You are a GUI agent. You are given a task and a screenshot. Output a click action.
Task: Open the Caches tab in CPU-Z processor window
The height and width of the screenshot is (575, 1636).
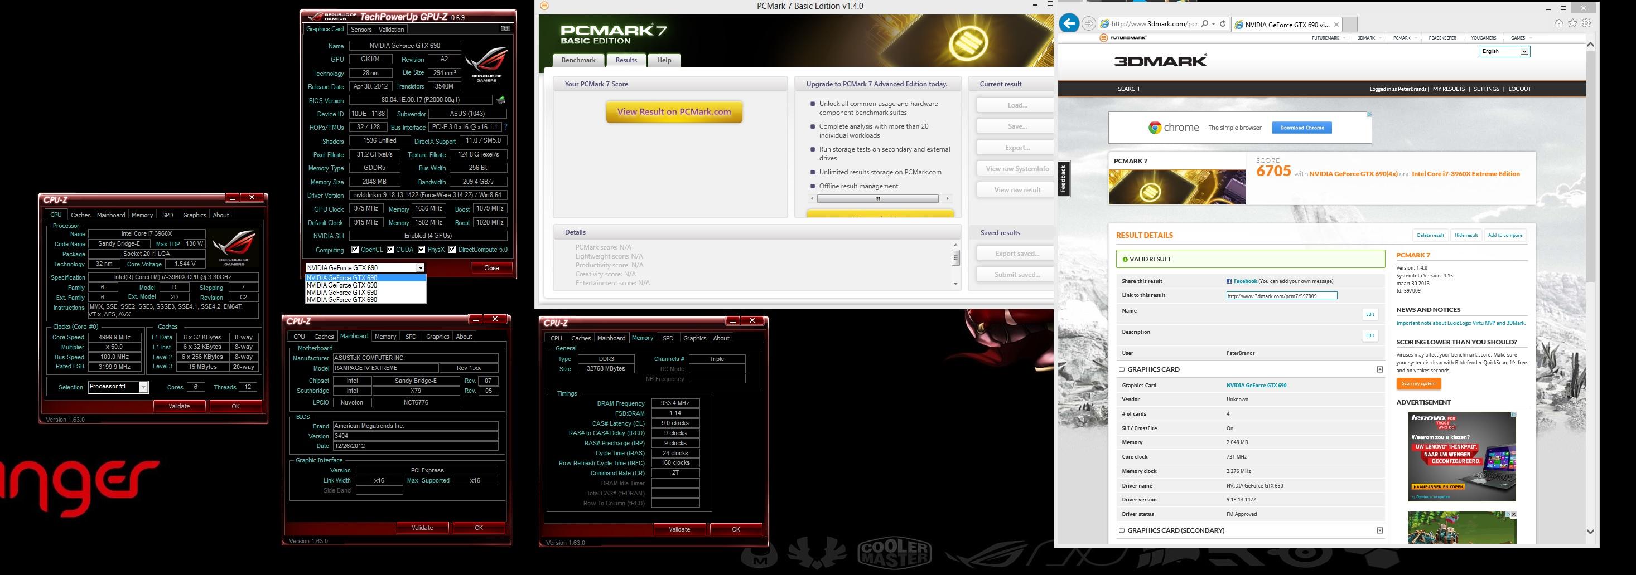81,215
